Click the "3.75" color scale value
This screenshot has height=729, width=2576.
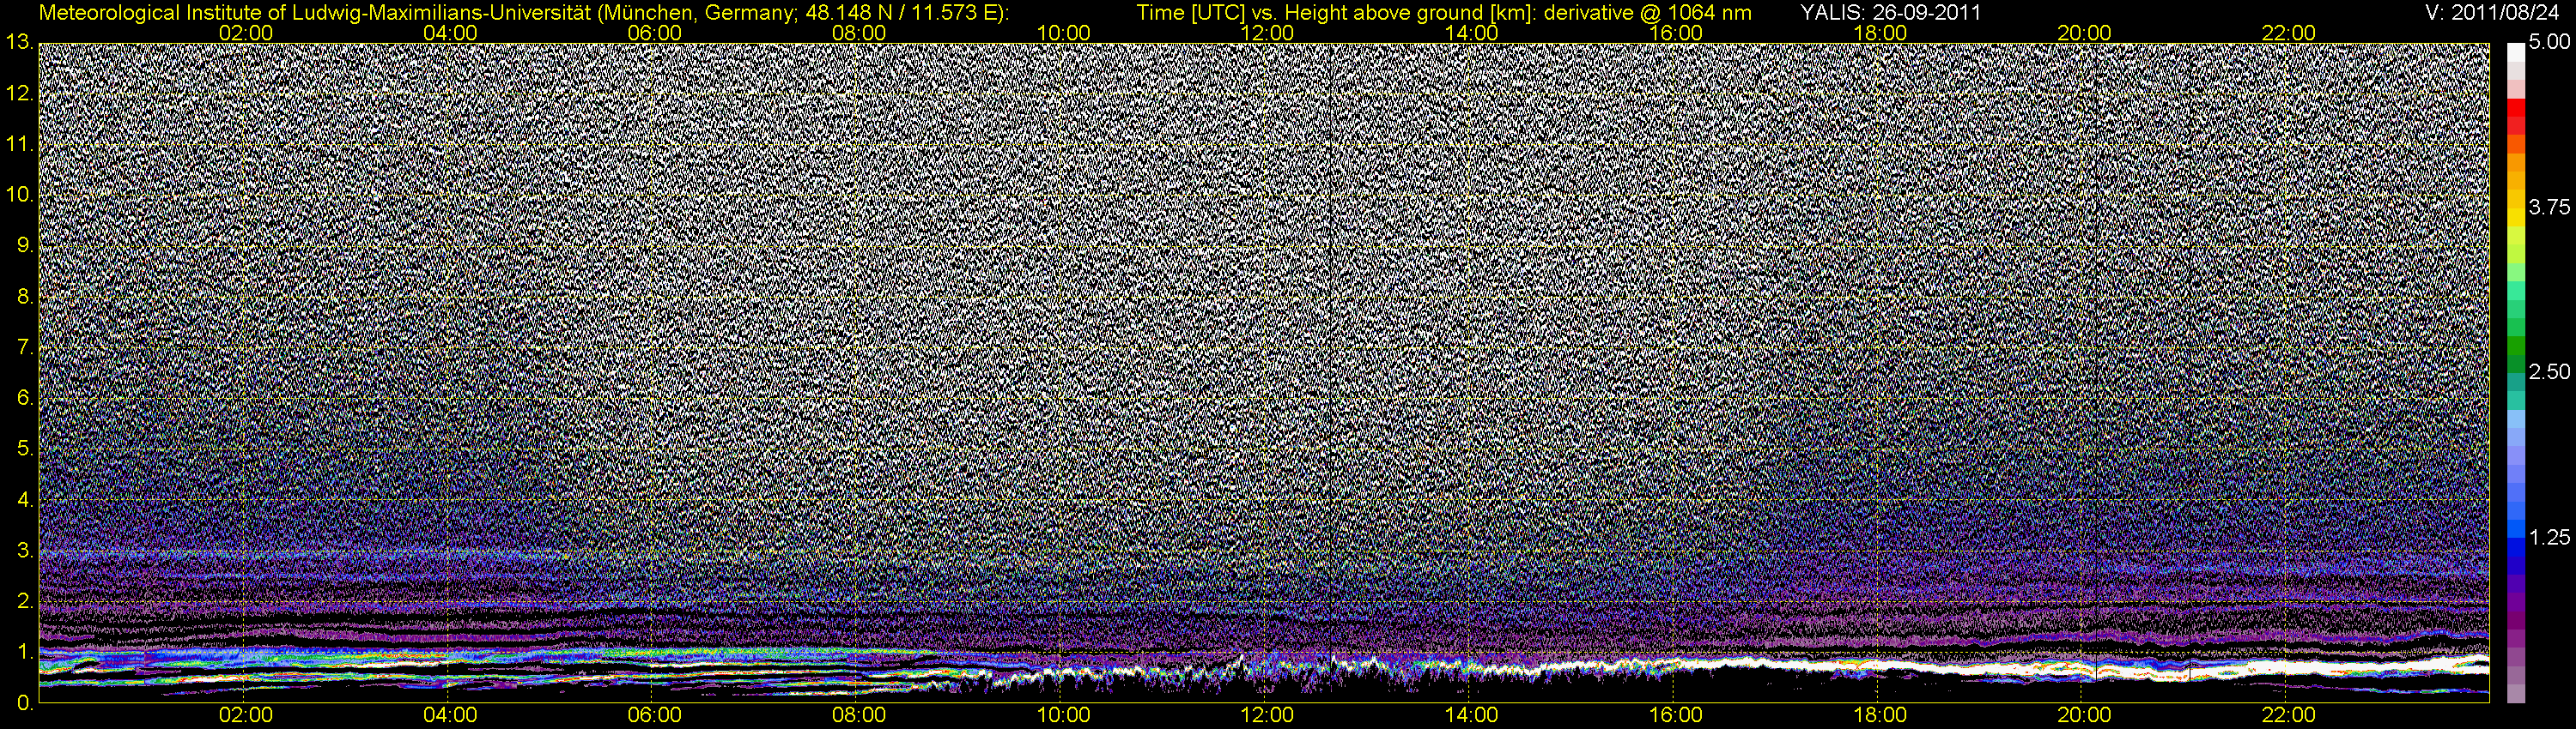coord(2549,207)
